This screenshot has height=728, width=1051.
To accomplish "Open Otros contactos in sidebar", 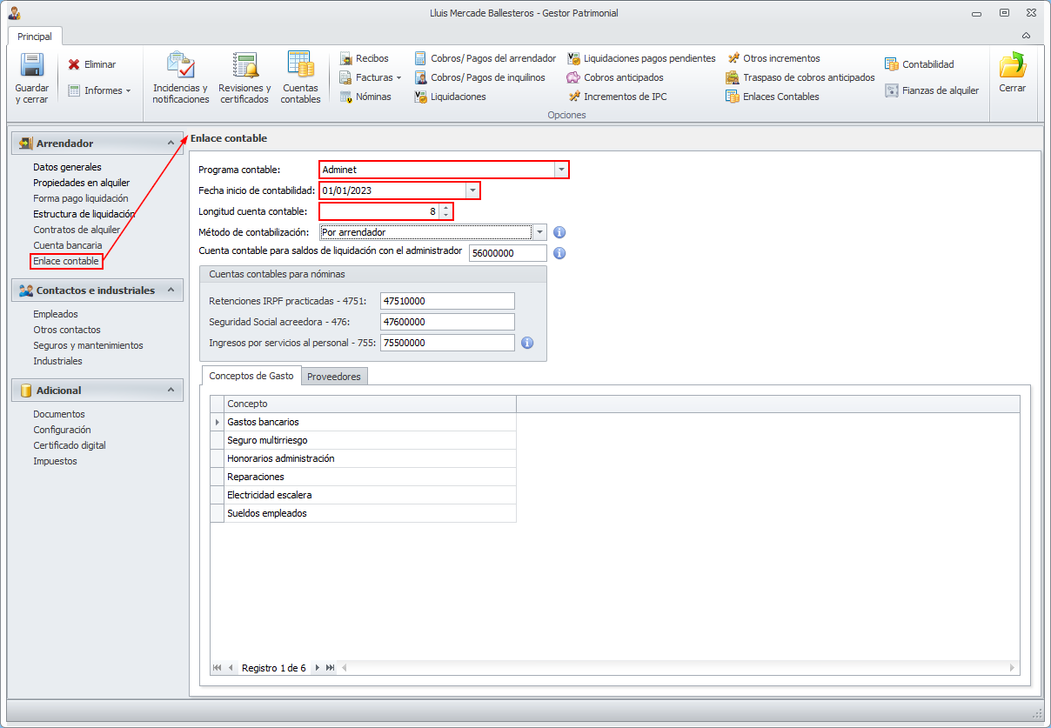I will pos(67,330).
